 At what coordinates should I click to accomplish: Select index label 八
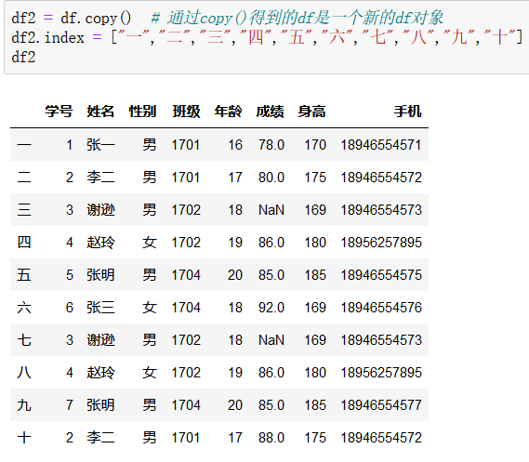(24, 373)
